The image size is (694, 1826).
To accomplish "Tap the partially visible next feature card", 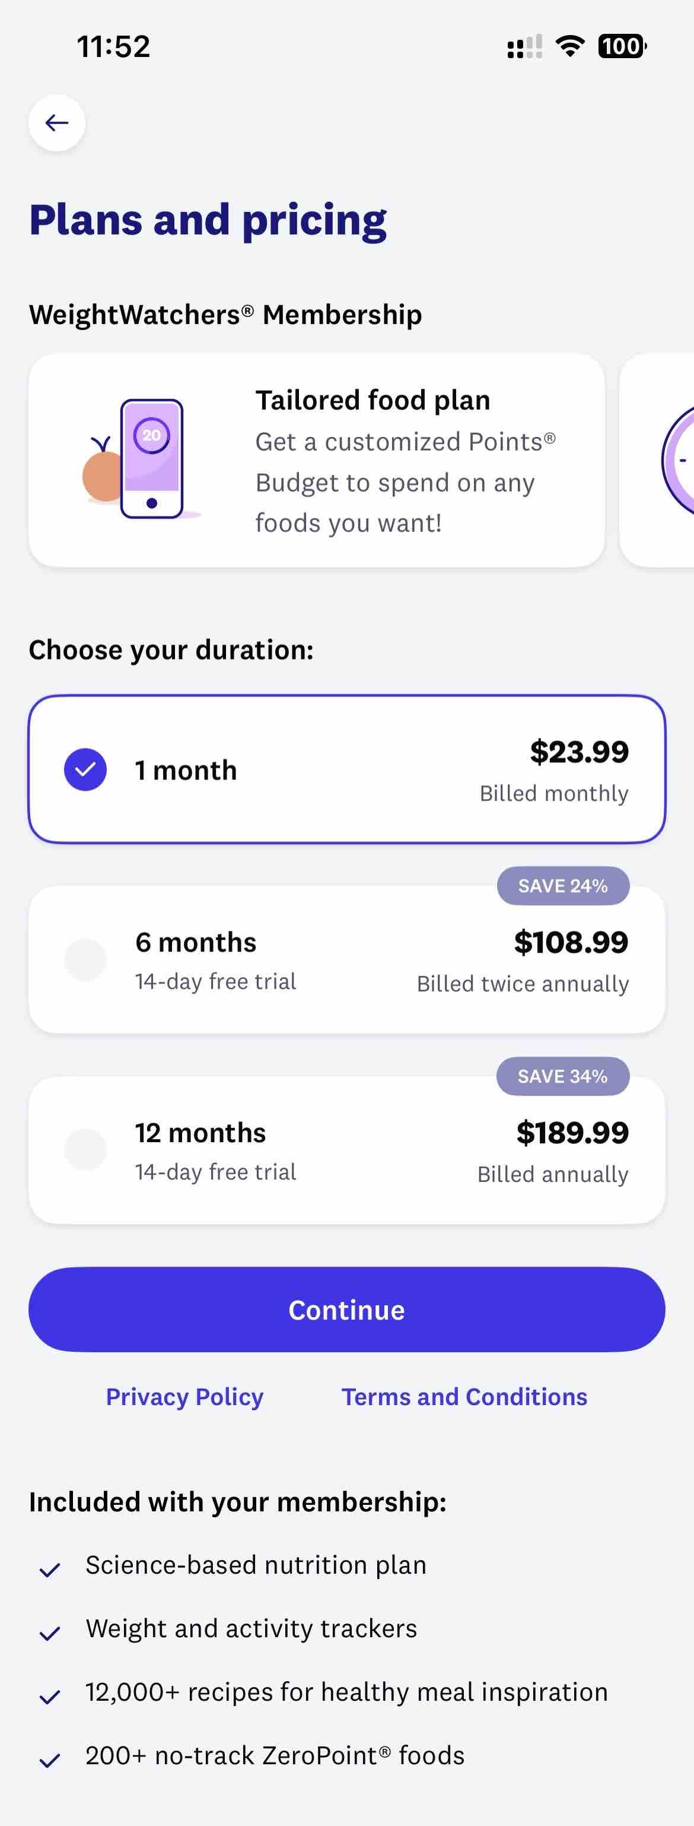I will pos(657,460).
